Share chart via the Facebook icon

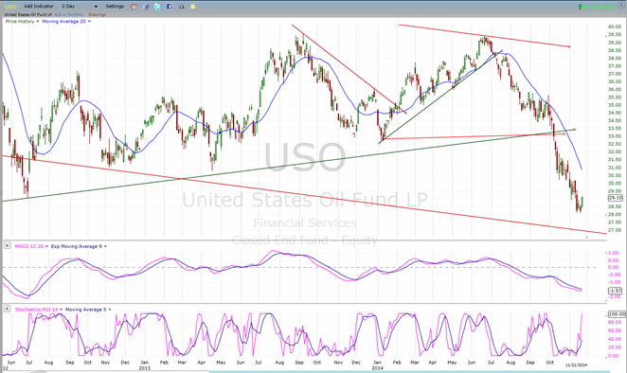(x=170, y=7)
